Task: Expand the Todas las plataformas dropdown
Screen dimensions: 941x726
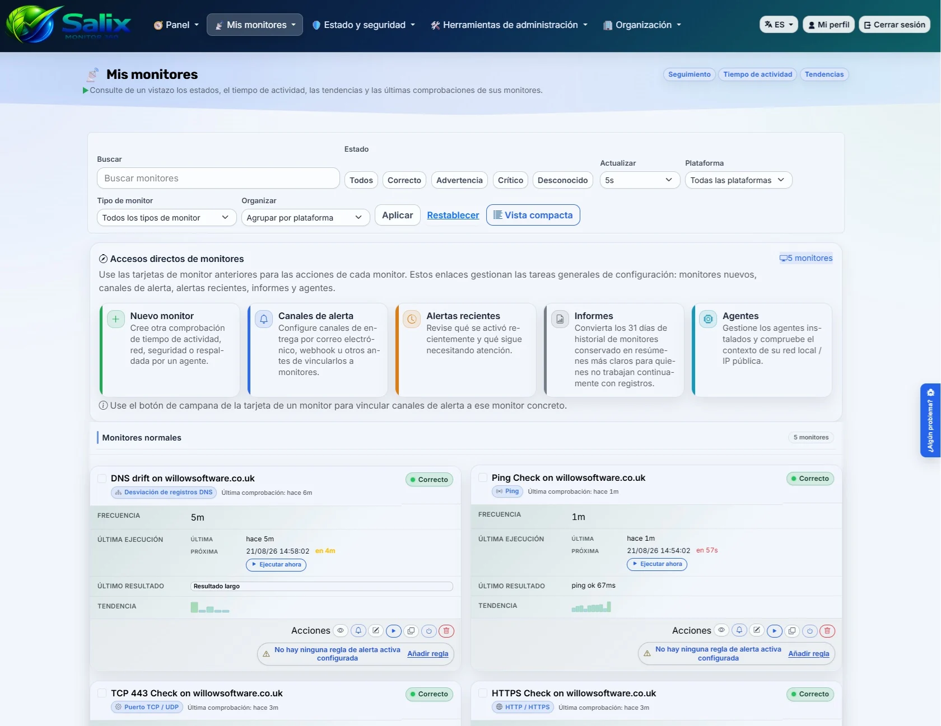Action: (x=738, y=180)
